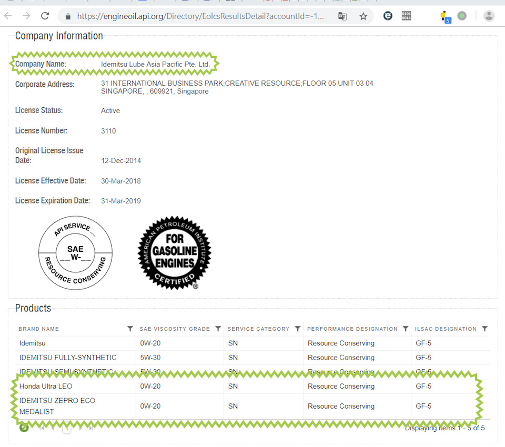The image size is (505, 447).
Task: Open filter for Service Category column
Action: point(298,329)
